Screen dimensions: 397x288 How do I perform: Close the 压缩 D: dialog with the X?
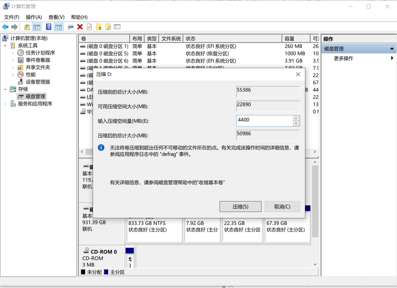coord(298,74)
